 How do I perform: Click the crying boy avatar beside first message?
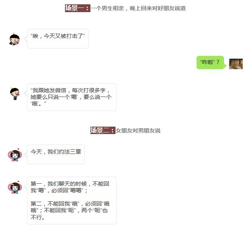coord(14,39)
